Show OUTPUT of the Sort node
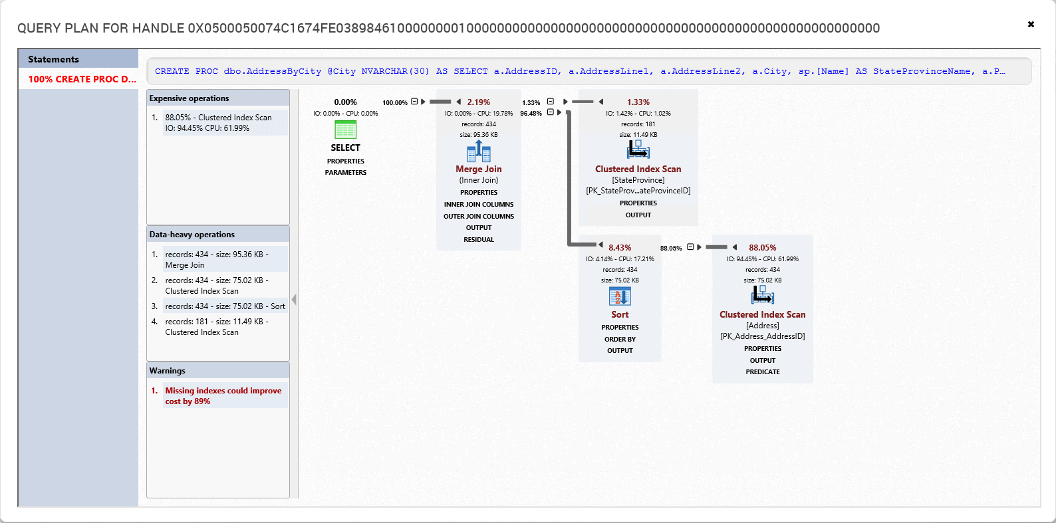1056x523 pixels. (x=620, y=351)
